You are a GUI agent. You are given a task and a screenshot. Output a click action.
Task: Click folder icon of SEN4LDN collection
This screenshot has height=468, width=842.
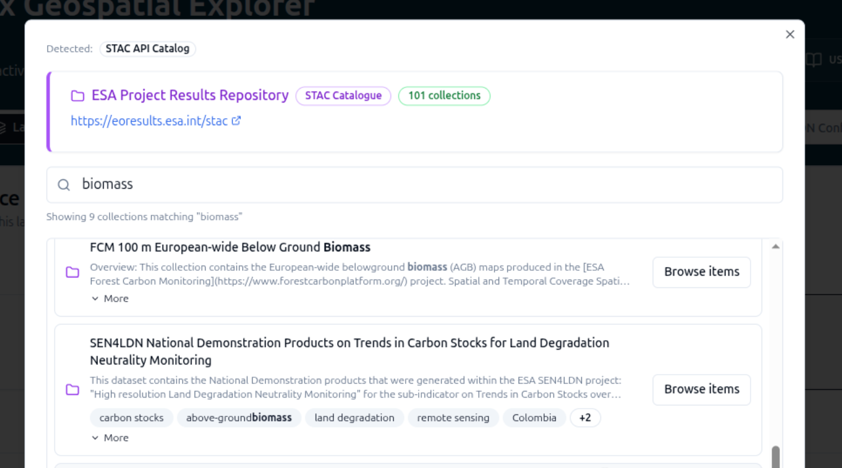[x=73, y=390]
